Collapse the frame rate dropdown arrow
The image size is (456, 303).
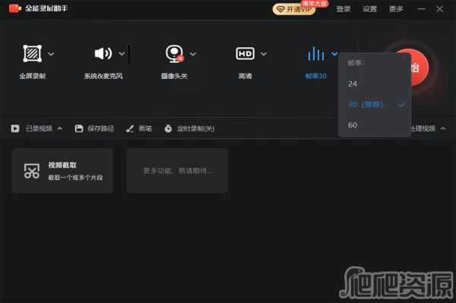334,54
